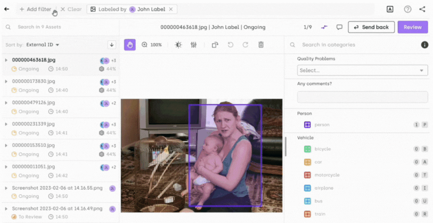
Task: Open the info icon in the categories panel
Action: [425, 45]
